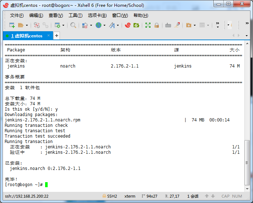Open the 工具(T) menu
Viewport: 253px width, 203px height.
[75, 15]
